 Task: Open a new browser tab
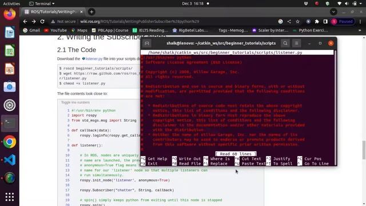click(91, 11)
